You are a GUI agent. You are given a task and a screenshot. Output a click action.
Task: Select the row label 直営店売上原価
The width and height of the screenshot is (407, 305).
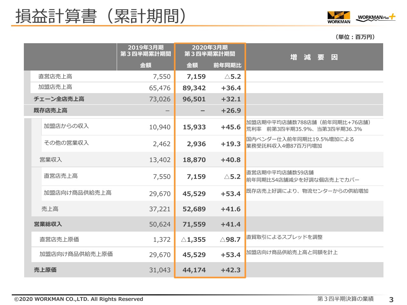59,240
